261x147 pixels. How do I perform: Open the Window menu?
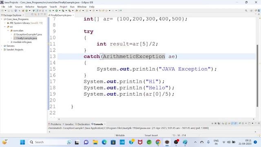point(82,7)
